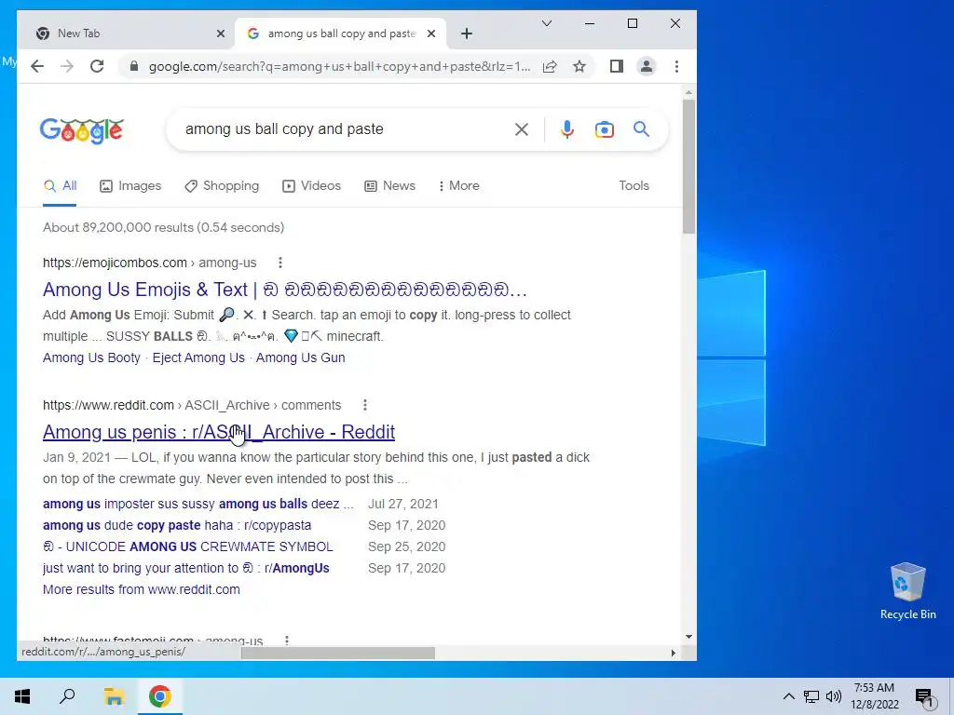
Task: Open the Among Us Gun sitelink
Action: tap(300, 358)
